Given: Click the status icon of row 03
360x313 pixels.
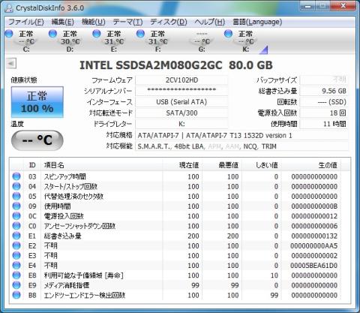Looking at the screenshot, I should (16, 176).
